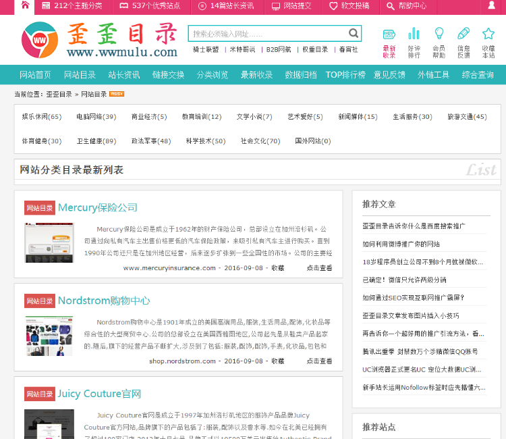Open category 新闻媒体(15)

(358, 117)
